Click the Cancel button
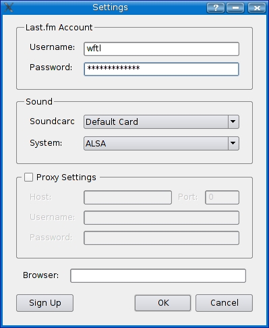This screenshot has width=269, height=328. 224,303
